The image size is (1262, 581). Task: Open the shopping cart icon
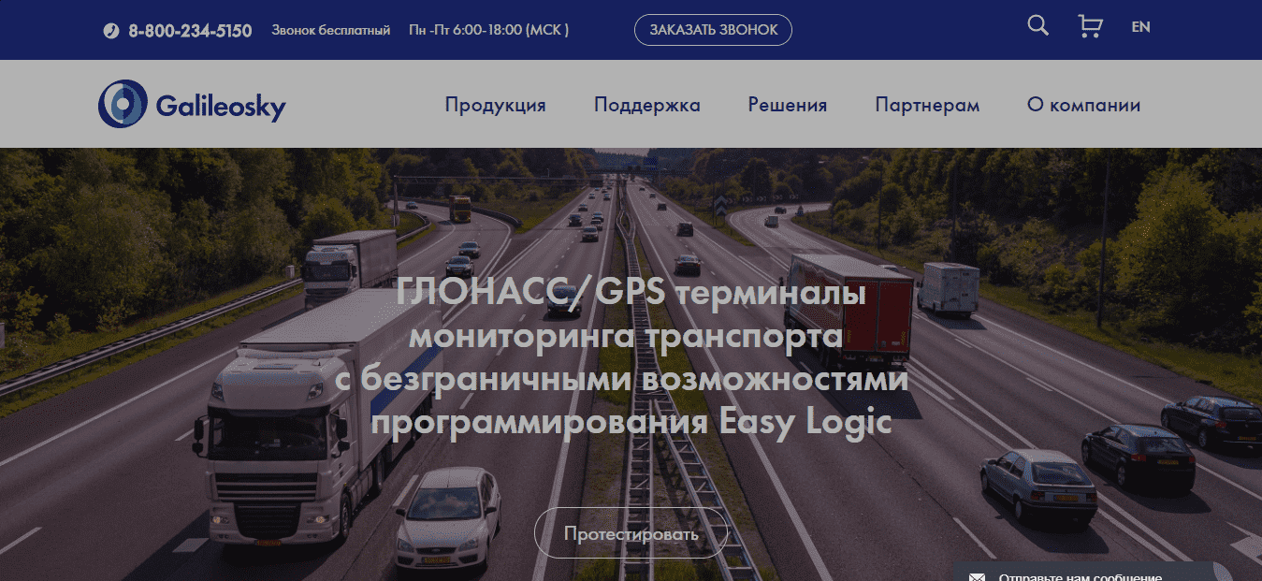click(x=1090, y=26)
